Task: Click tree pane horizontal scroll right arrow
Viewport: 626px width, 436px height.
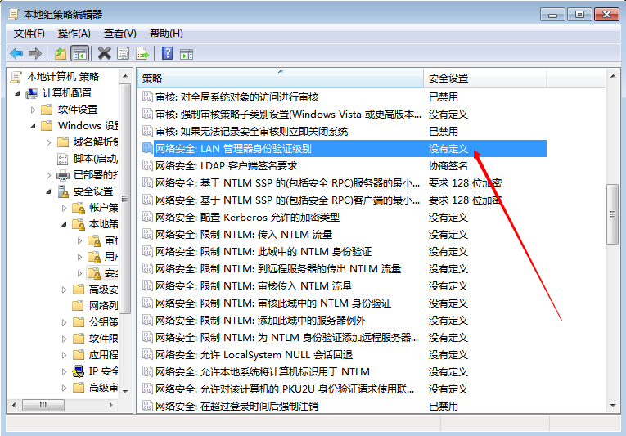Action: (111, 405)
